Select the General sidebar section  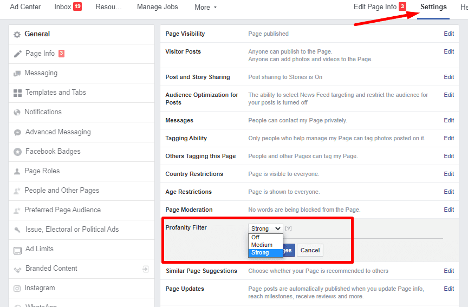[81, 34]
